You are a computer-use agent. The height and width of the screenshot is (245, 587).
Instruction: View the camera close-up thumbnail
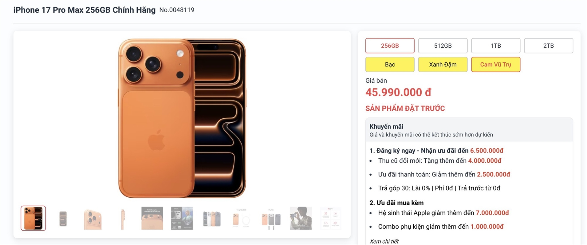(93, 219)
